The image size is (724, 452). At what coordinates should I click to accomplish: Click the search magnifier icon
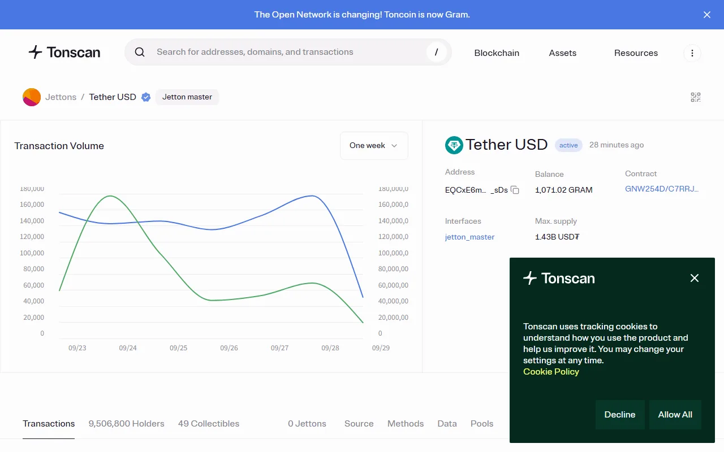point(140,52)
